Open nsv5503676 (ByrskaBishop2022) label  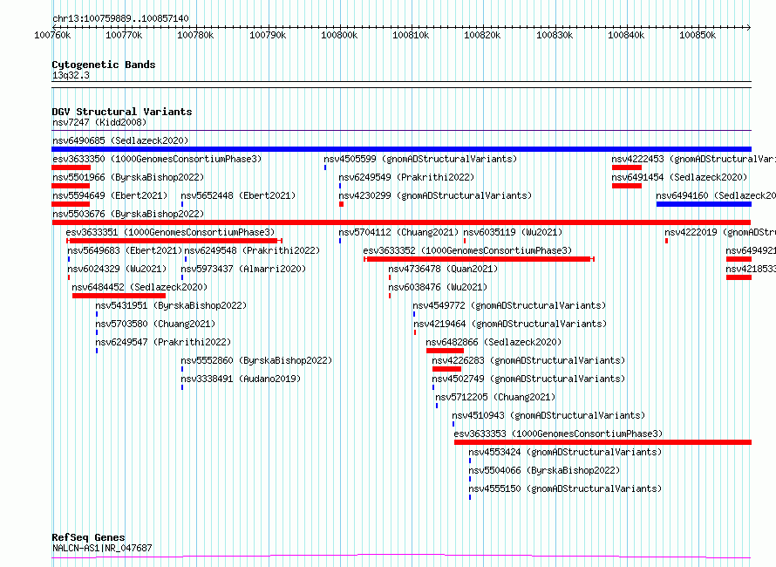tap(128, 214)
